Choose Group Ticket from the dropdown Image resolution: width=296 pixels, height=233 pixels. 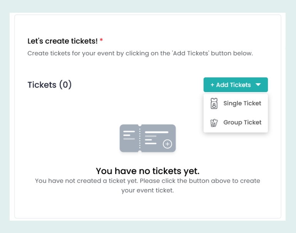(x=242, y=122)
